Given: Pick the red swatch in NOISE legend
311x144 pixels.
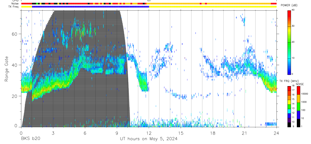Looking at the screenshot, I should pos(298,90).
